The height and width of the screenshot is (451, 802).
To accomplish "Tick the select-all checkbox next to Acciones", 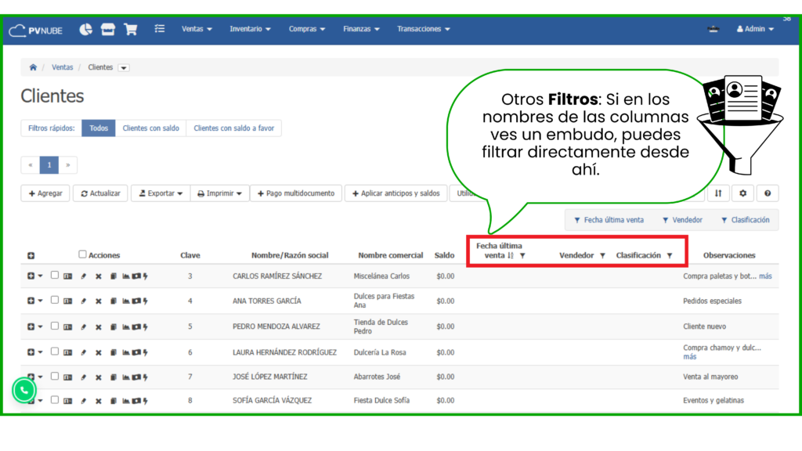I will [82, 254].
